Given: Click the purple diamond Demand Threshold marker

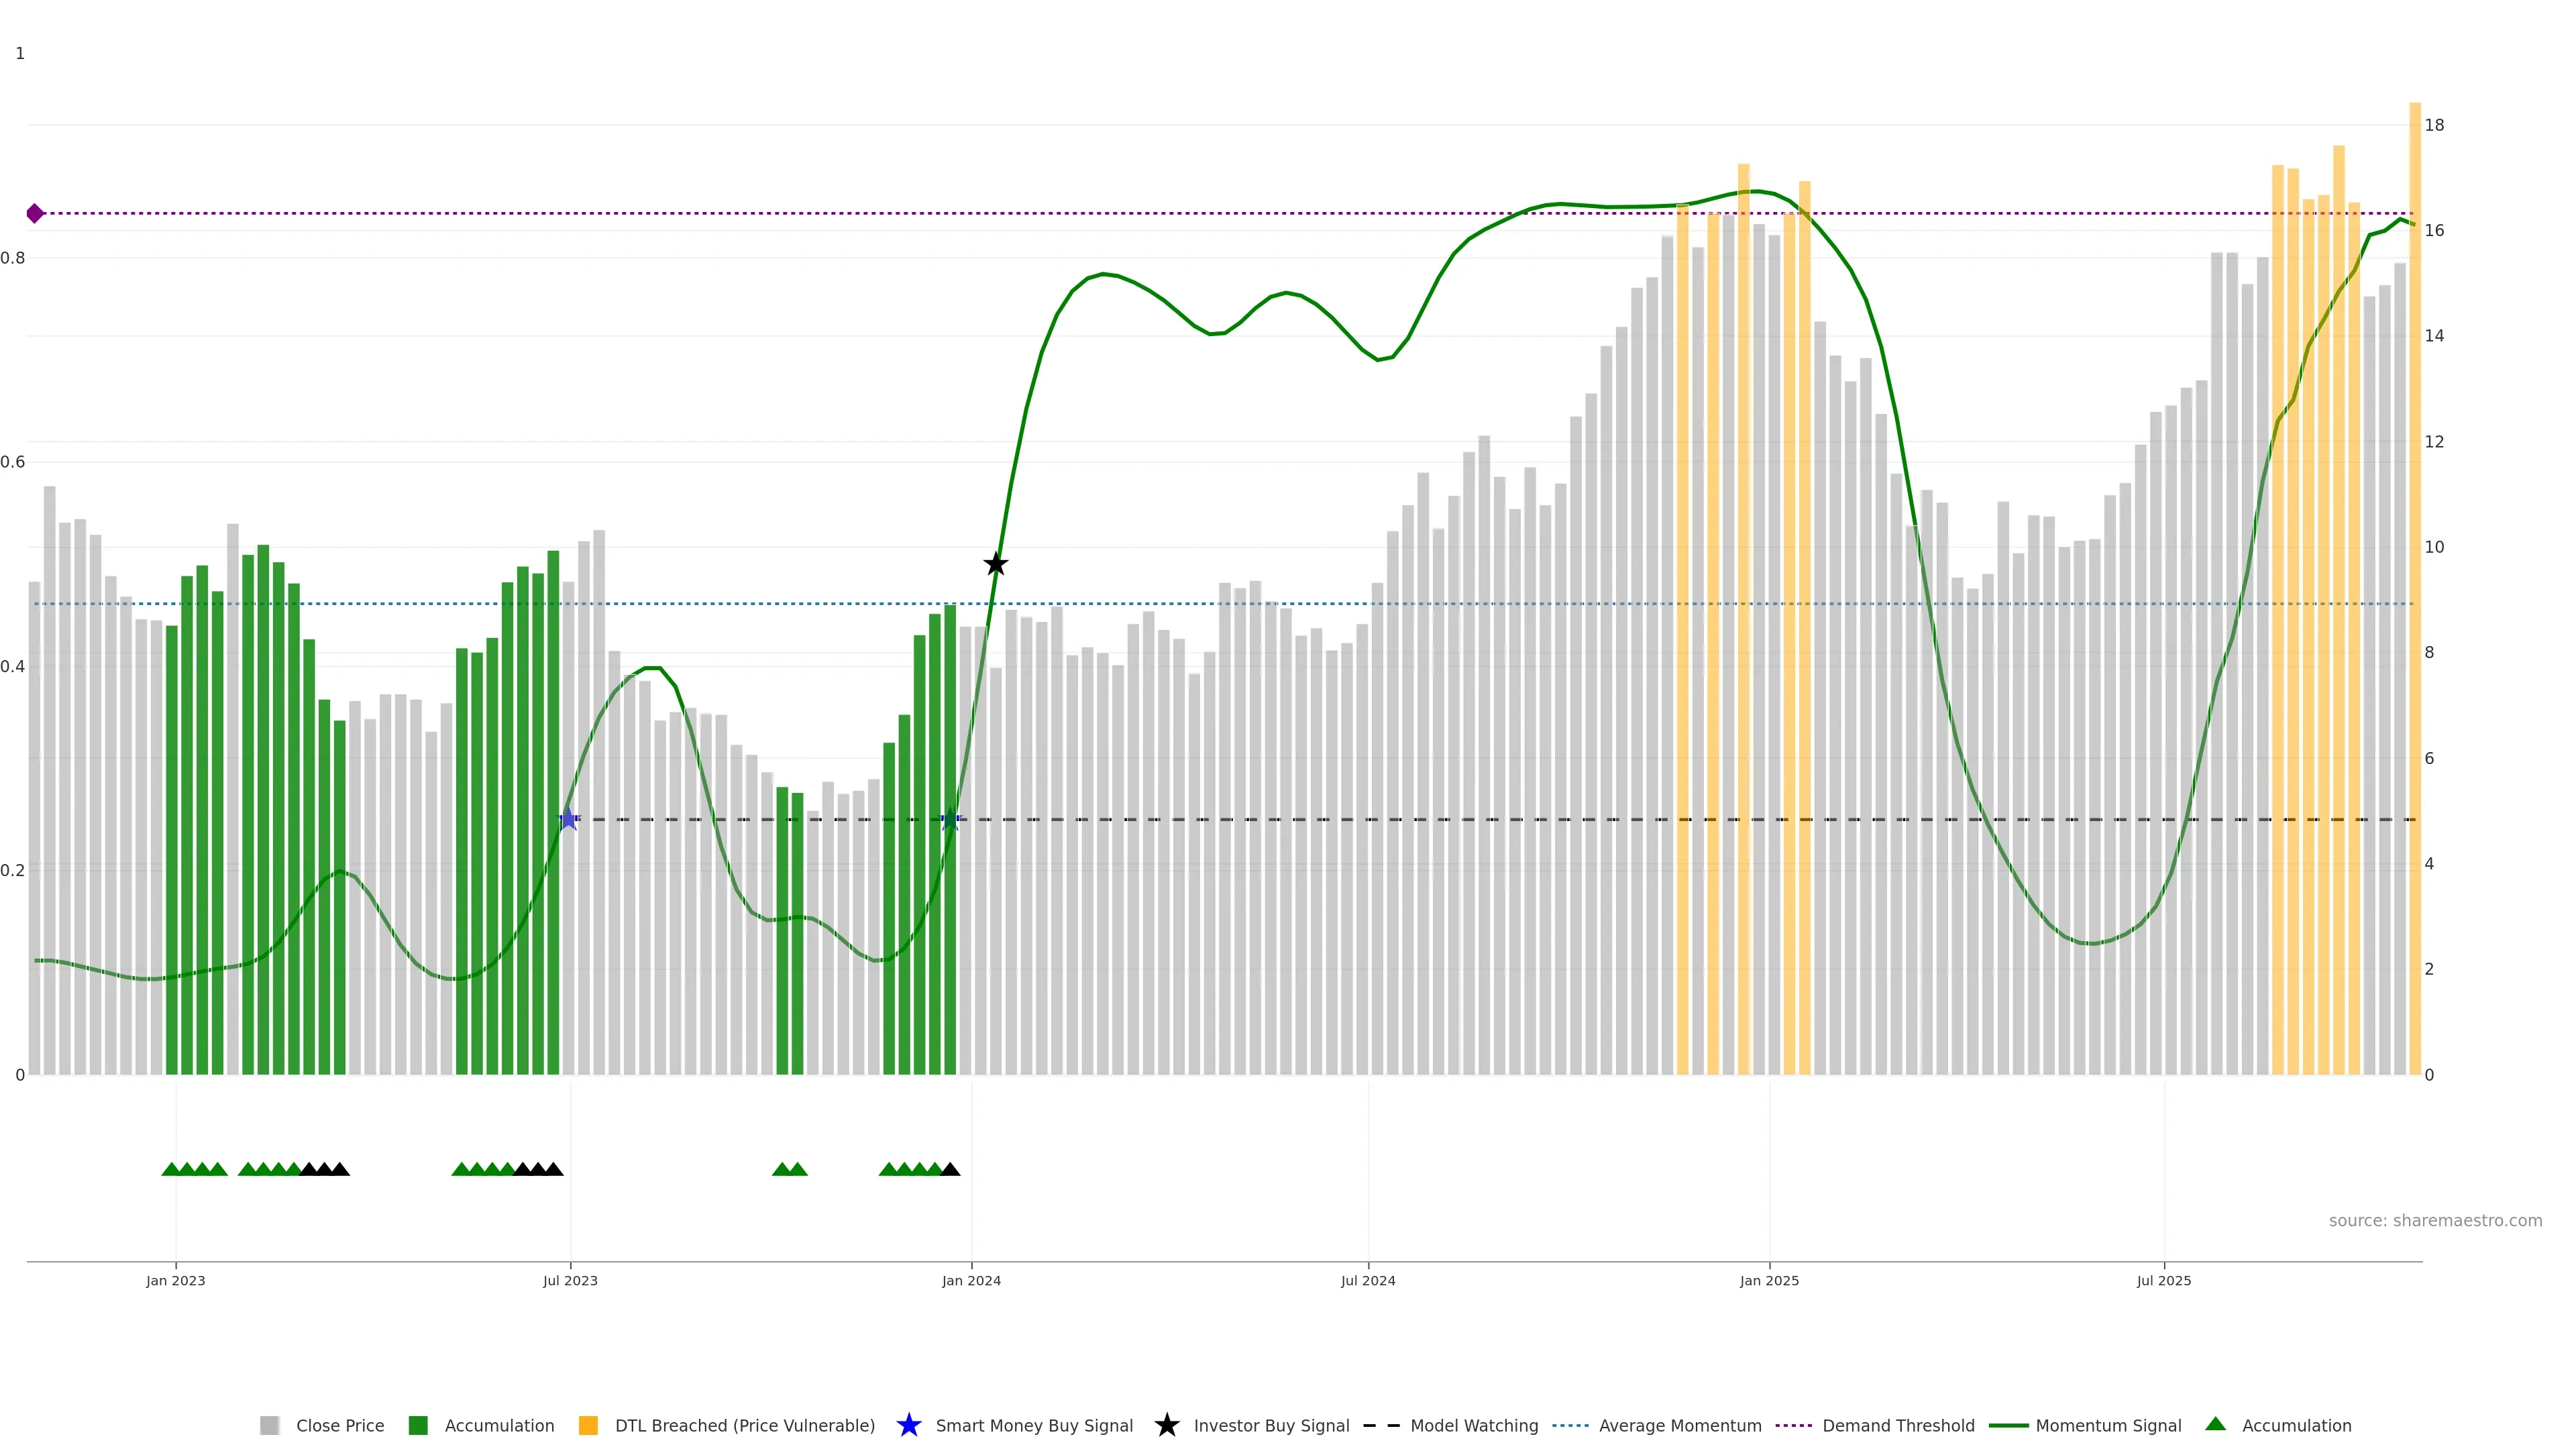Looking at the screenshot, I should 35,213.
